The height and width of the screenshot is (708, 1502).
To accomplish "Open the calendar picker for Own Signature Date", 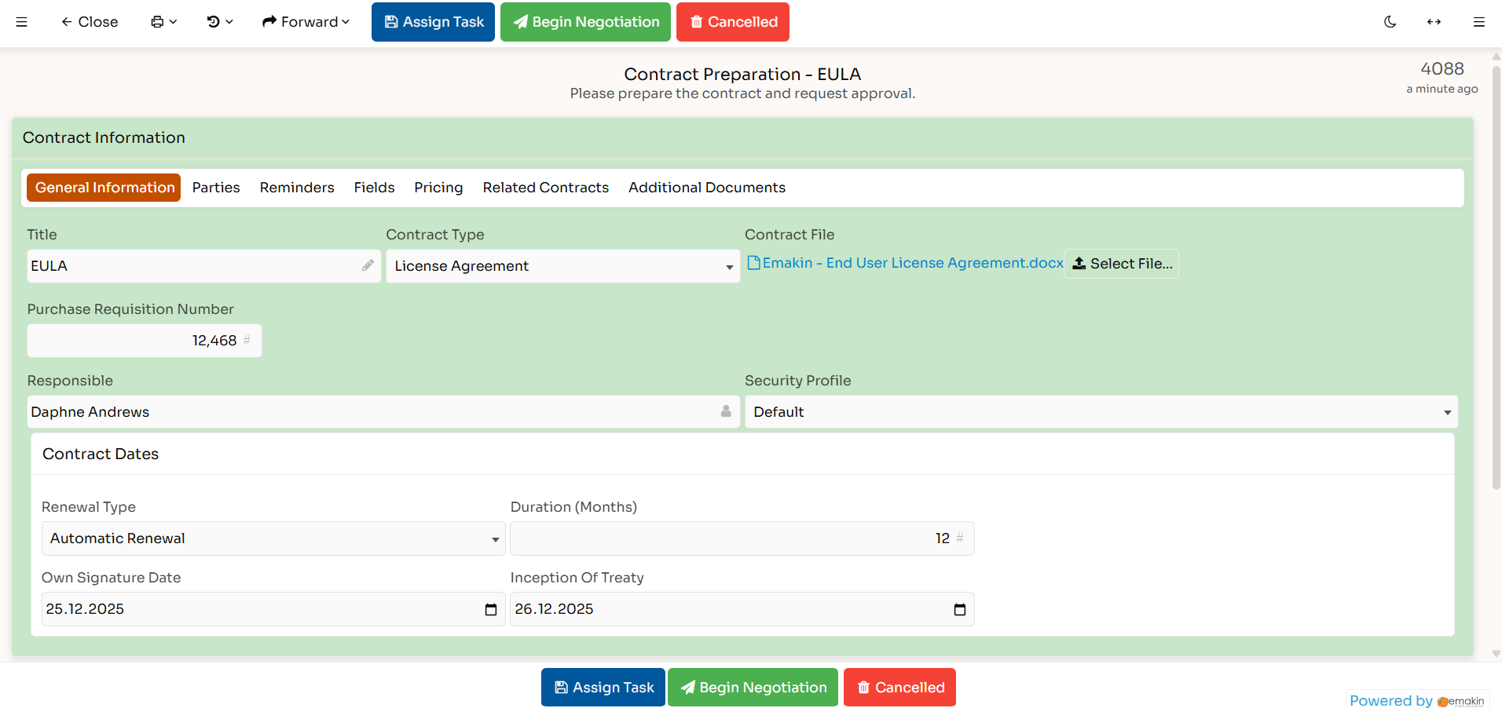I will [491, 609].
